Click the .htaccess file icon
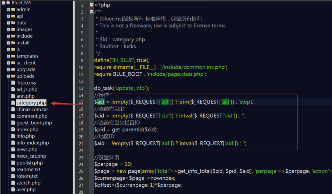Viewport: 332px width, 194px height. pyautogui.click(x=13, y=83)
